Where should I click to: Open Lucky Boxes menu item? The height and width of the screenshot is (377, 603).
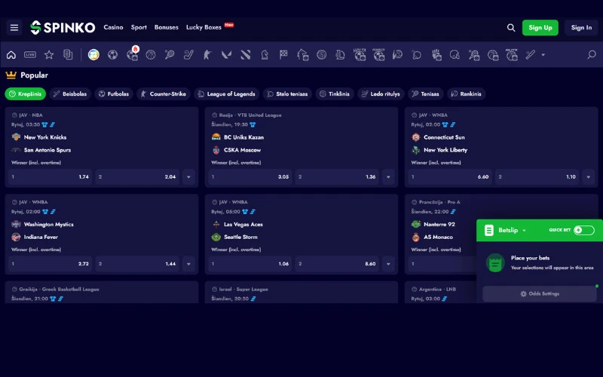click(x=204, y=27)
